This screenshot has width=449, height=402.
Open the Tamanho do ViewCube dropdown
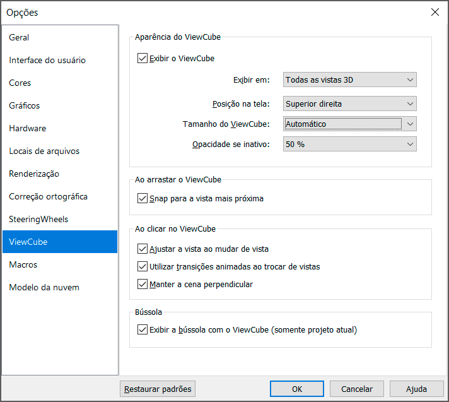click(349, 124)
